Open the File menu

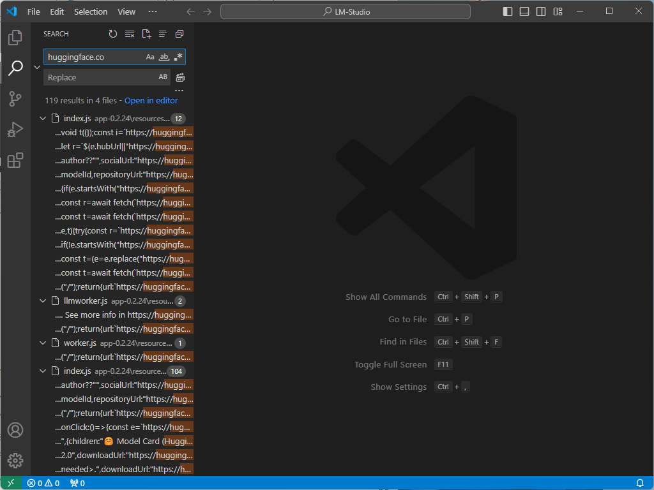34,11
